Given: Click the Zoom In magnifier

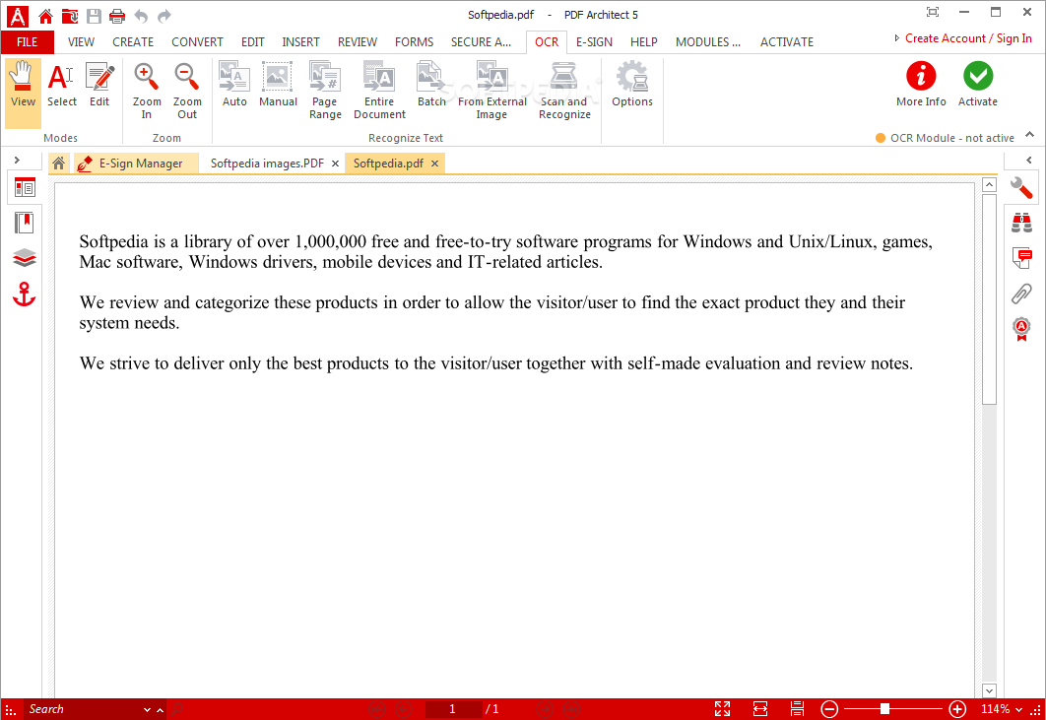Looking at the screenshot, I should (146, 90).
